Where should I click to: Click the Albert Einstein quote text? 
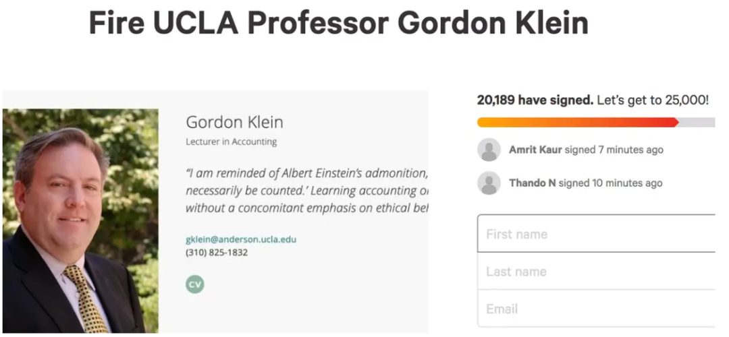coord(307,191)
